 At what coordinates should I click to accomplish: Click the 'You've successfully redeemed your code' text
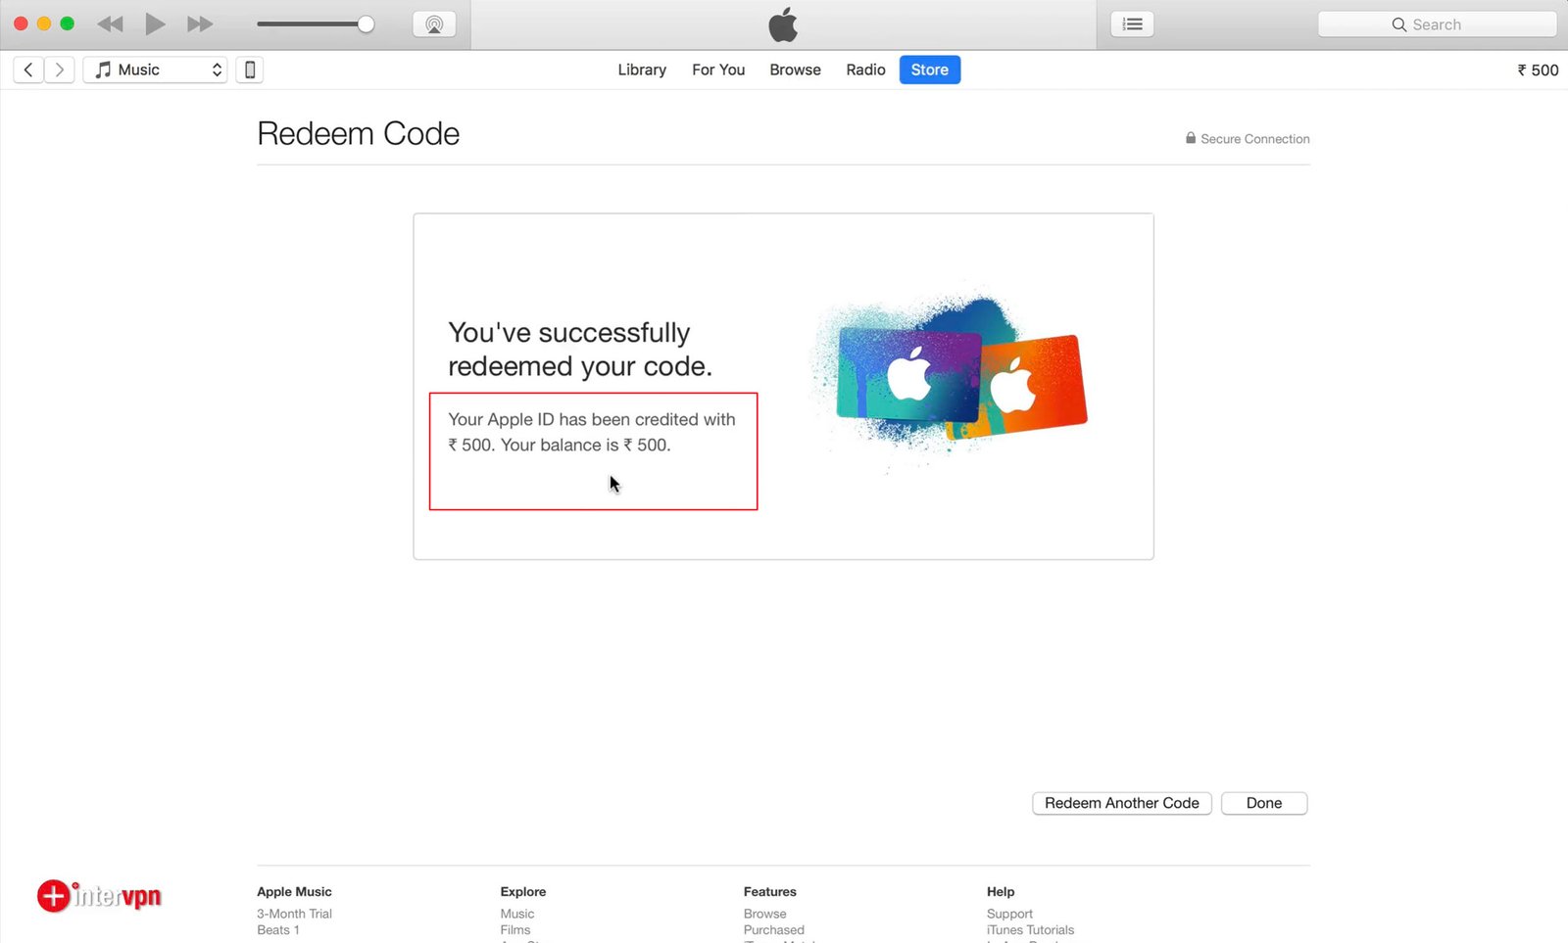tap(580, 350)
